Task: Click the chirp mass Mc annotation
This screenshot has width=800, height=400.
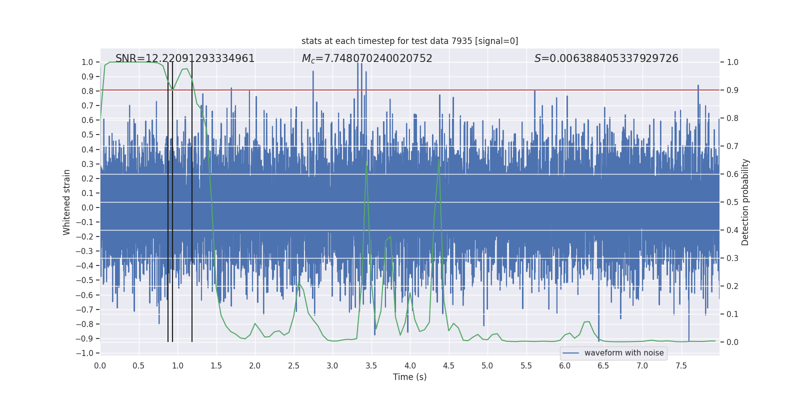Action: (x=367, y=58)
